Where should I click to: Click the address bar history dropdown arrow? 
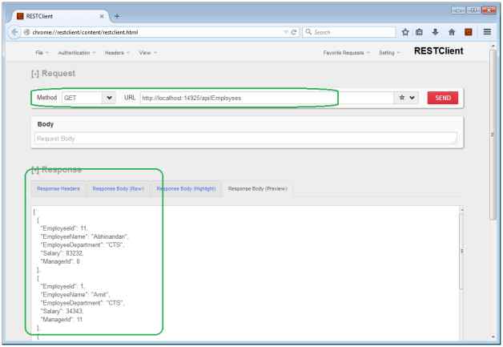click(x=285, y=32)
